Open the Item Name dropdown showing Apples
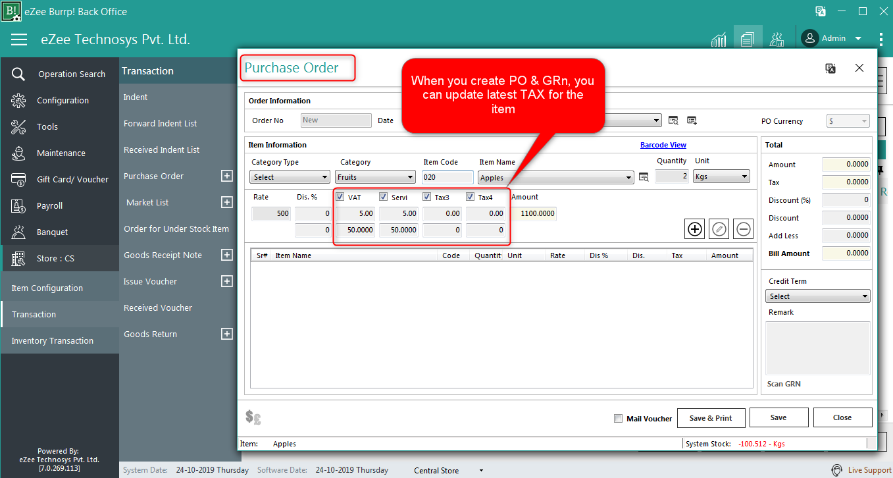The height and width of the screenshot is (478, 893). (556, 177)
